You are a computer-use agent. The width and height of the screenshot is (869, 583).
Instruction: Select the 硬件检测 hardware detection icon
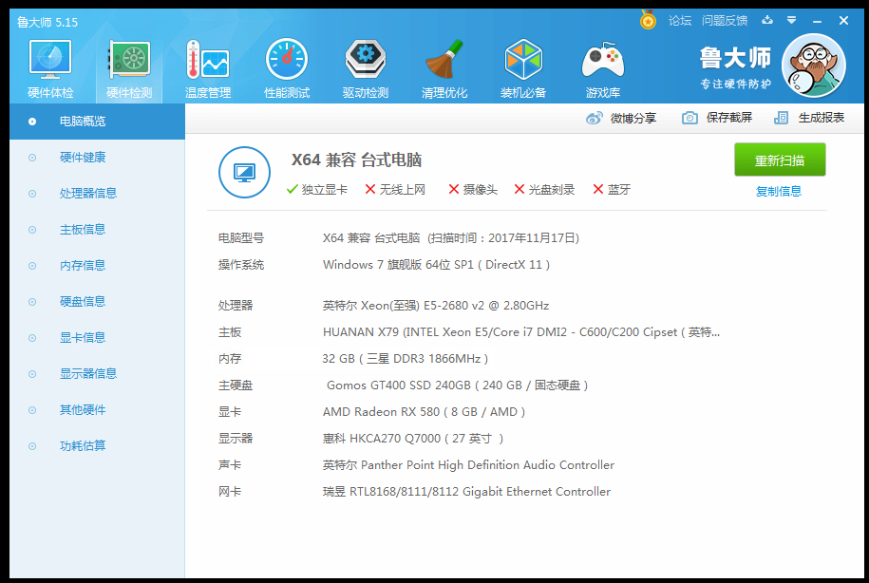coord(129,68)
